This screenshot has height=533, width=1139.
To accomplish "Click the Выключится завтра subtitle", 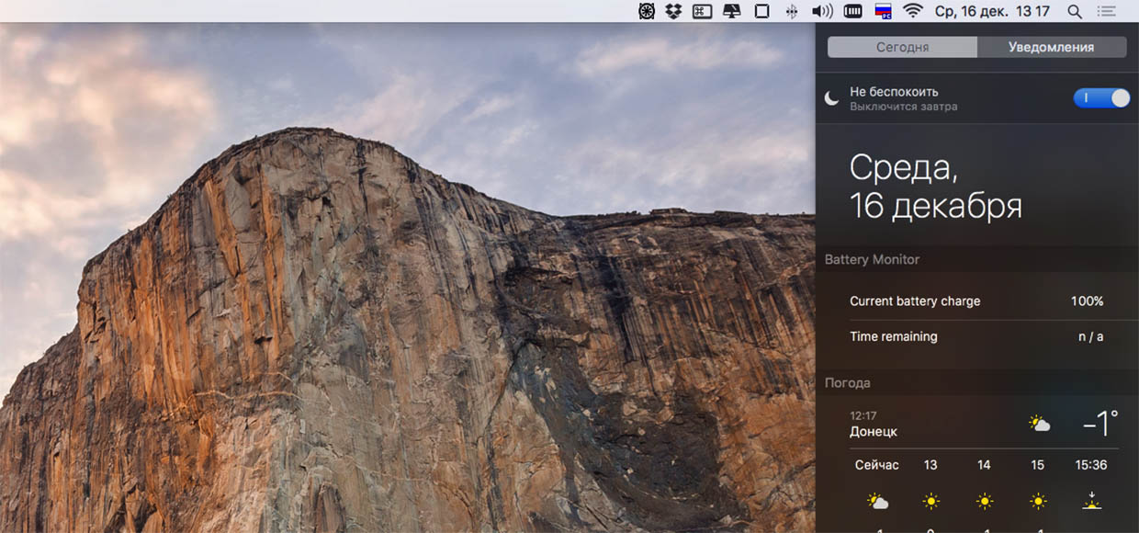I will coord(904,107).
